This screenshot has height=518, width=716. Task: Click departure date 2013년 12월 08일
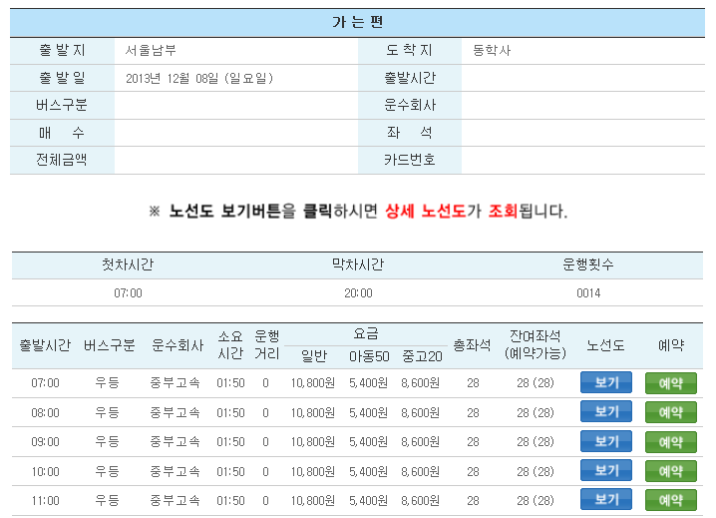(x=199, y=78)
